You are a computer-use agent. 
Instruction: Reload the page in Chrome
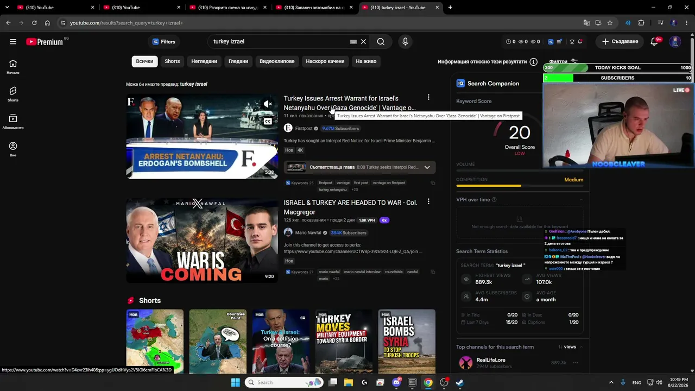pyautogui.click(x=34, y=23)
